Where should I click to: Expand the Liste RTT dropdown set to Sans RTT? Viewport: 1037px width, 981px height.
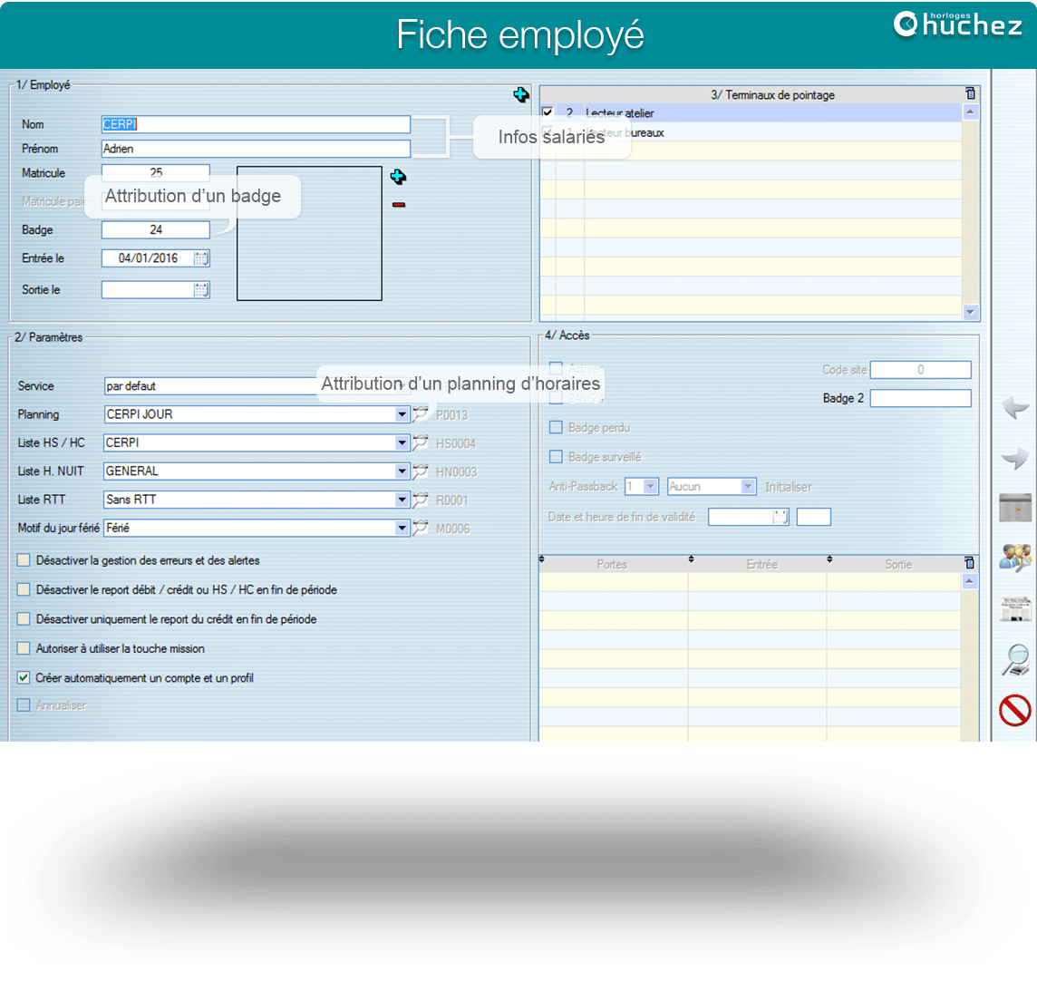pos(402,500)
